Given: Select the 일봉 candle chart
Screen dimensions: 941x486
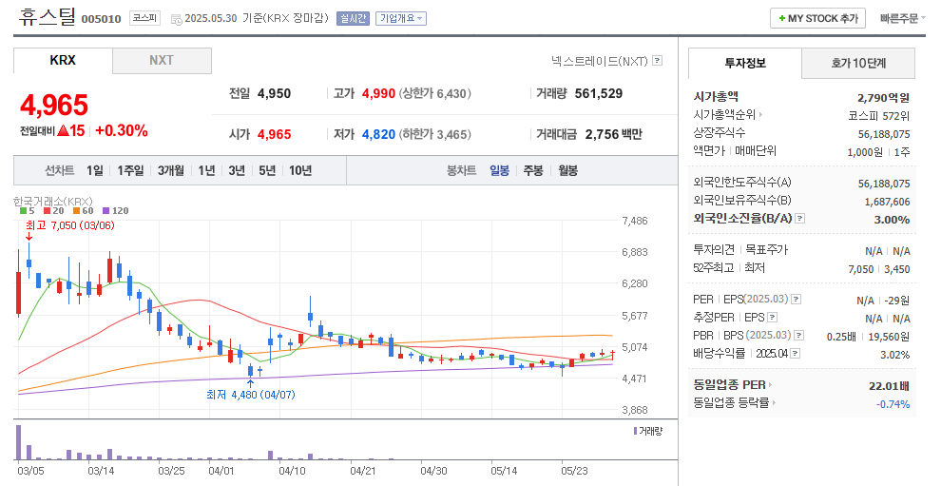Looking at the screenshot, I should click(499, 170).
